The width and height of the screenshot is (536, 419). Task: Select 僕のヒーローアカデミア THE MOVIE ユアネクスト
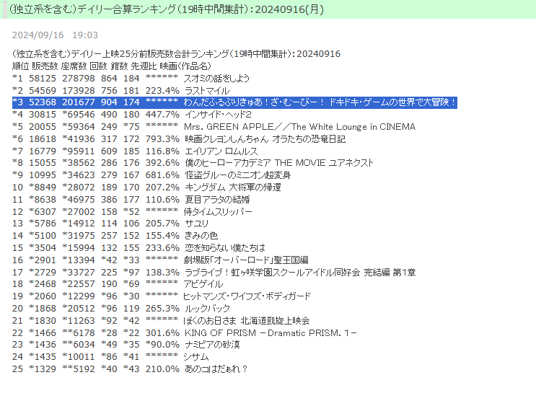(279, 163)
